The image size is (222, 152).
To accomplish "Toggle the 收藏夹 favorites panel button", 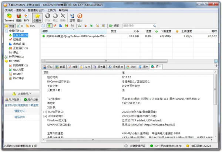I will (37, 17).
